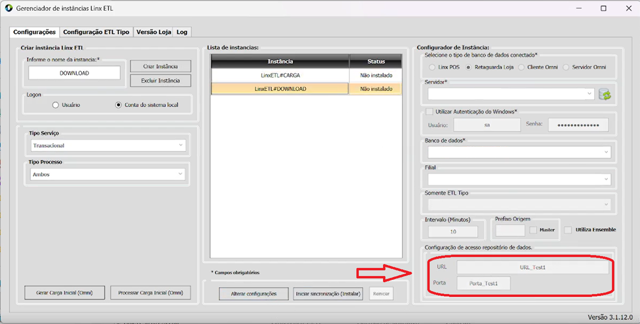The width and height of the screenshot is (640, 324).
Task: Click Gerar Carga Inicial (Omni) button
Action: point(64,293)
